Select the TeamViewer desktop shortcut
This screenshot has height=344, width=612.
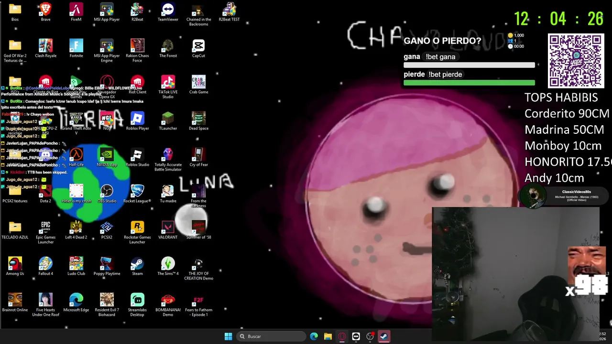(x=168, y=12)
